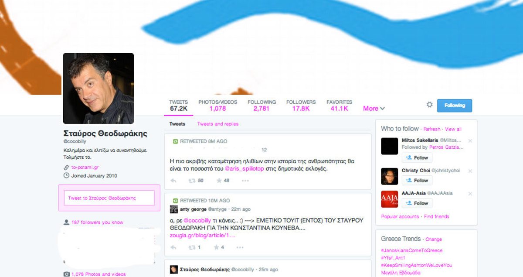The image size is (523, 277).
Task: Star anty george's tweet with 4 favorites
Action: [x=216, y=247]
